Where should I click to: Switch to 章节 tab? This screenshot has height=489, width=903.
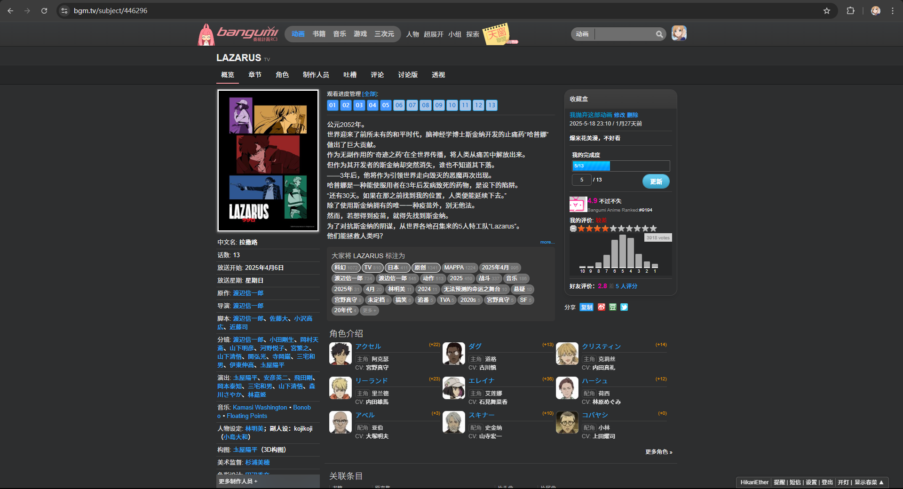[255, 75]
